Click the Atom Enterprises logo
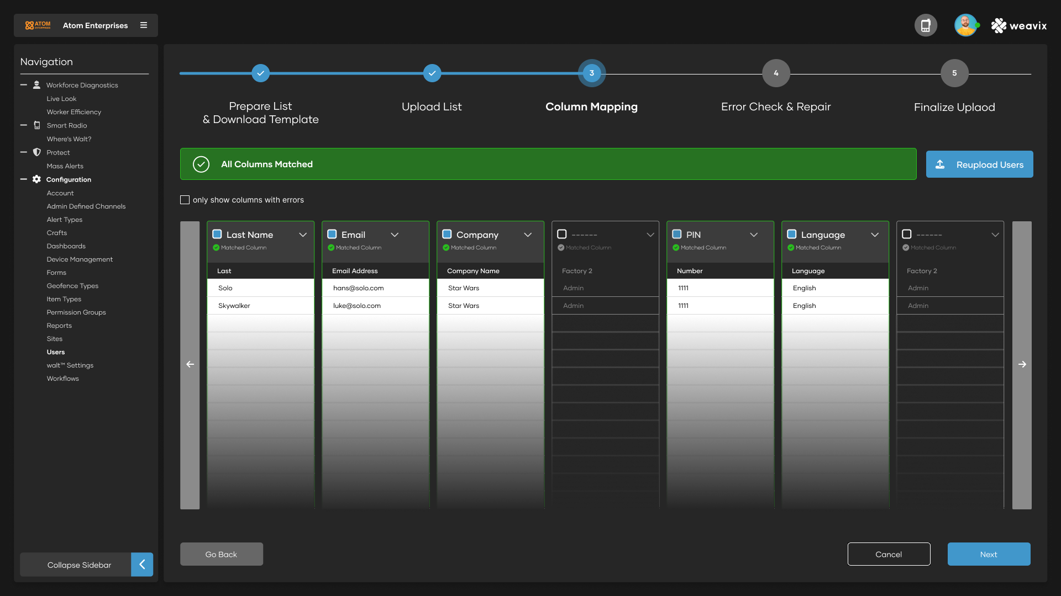 point(38,25)
